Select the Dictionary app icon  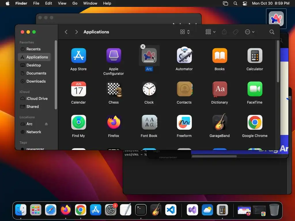tap(220, 89)
